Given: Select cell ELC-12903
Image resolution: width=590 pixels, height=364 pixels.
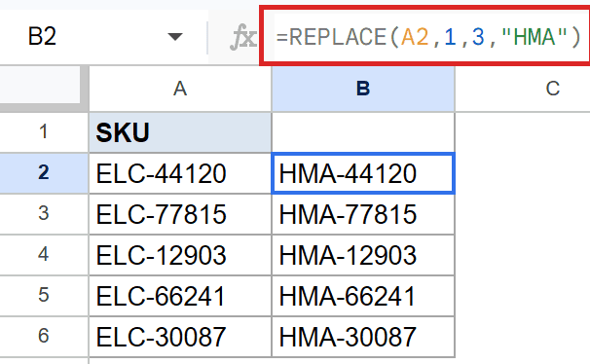Looking at the screenshot, I should pyautogui.click(x=180, y=255).
